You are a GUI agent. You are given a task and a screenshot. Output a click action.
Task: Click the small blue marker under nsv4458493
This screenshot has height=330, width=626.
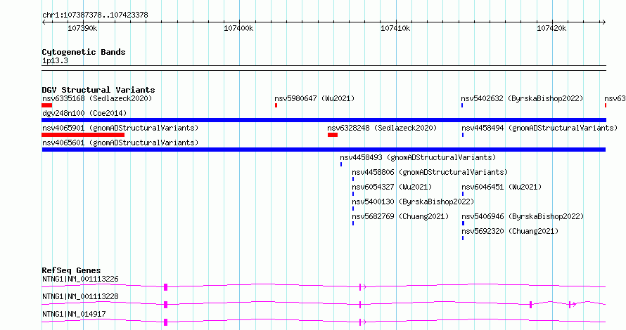(341, 164)
